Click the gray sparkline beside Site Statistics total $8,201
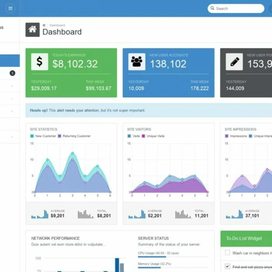272x272 pixels. (x=86, y=214)
